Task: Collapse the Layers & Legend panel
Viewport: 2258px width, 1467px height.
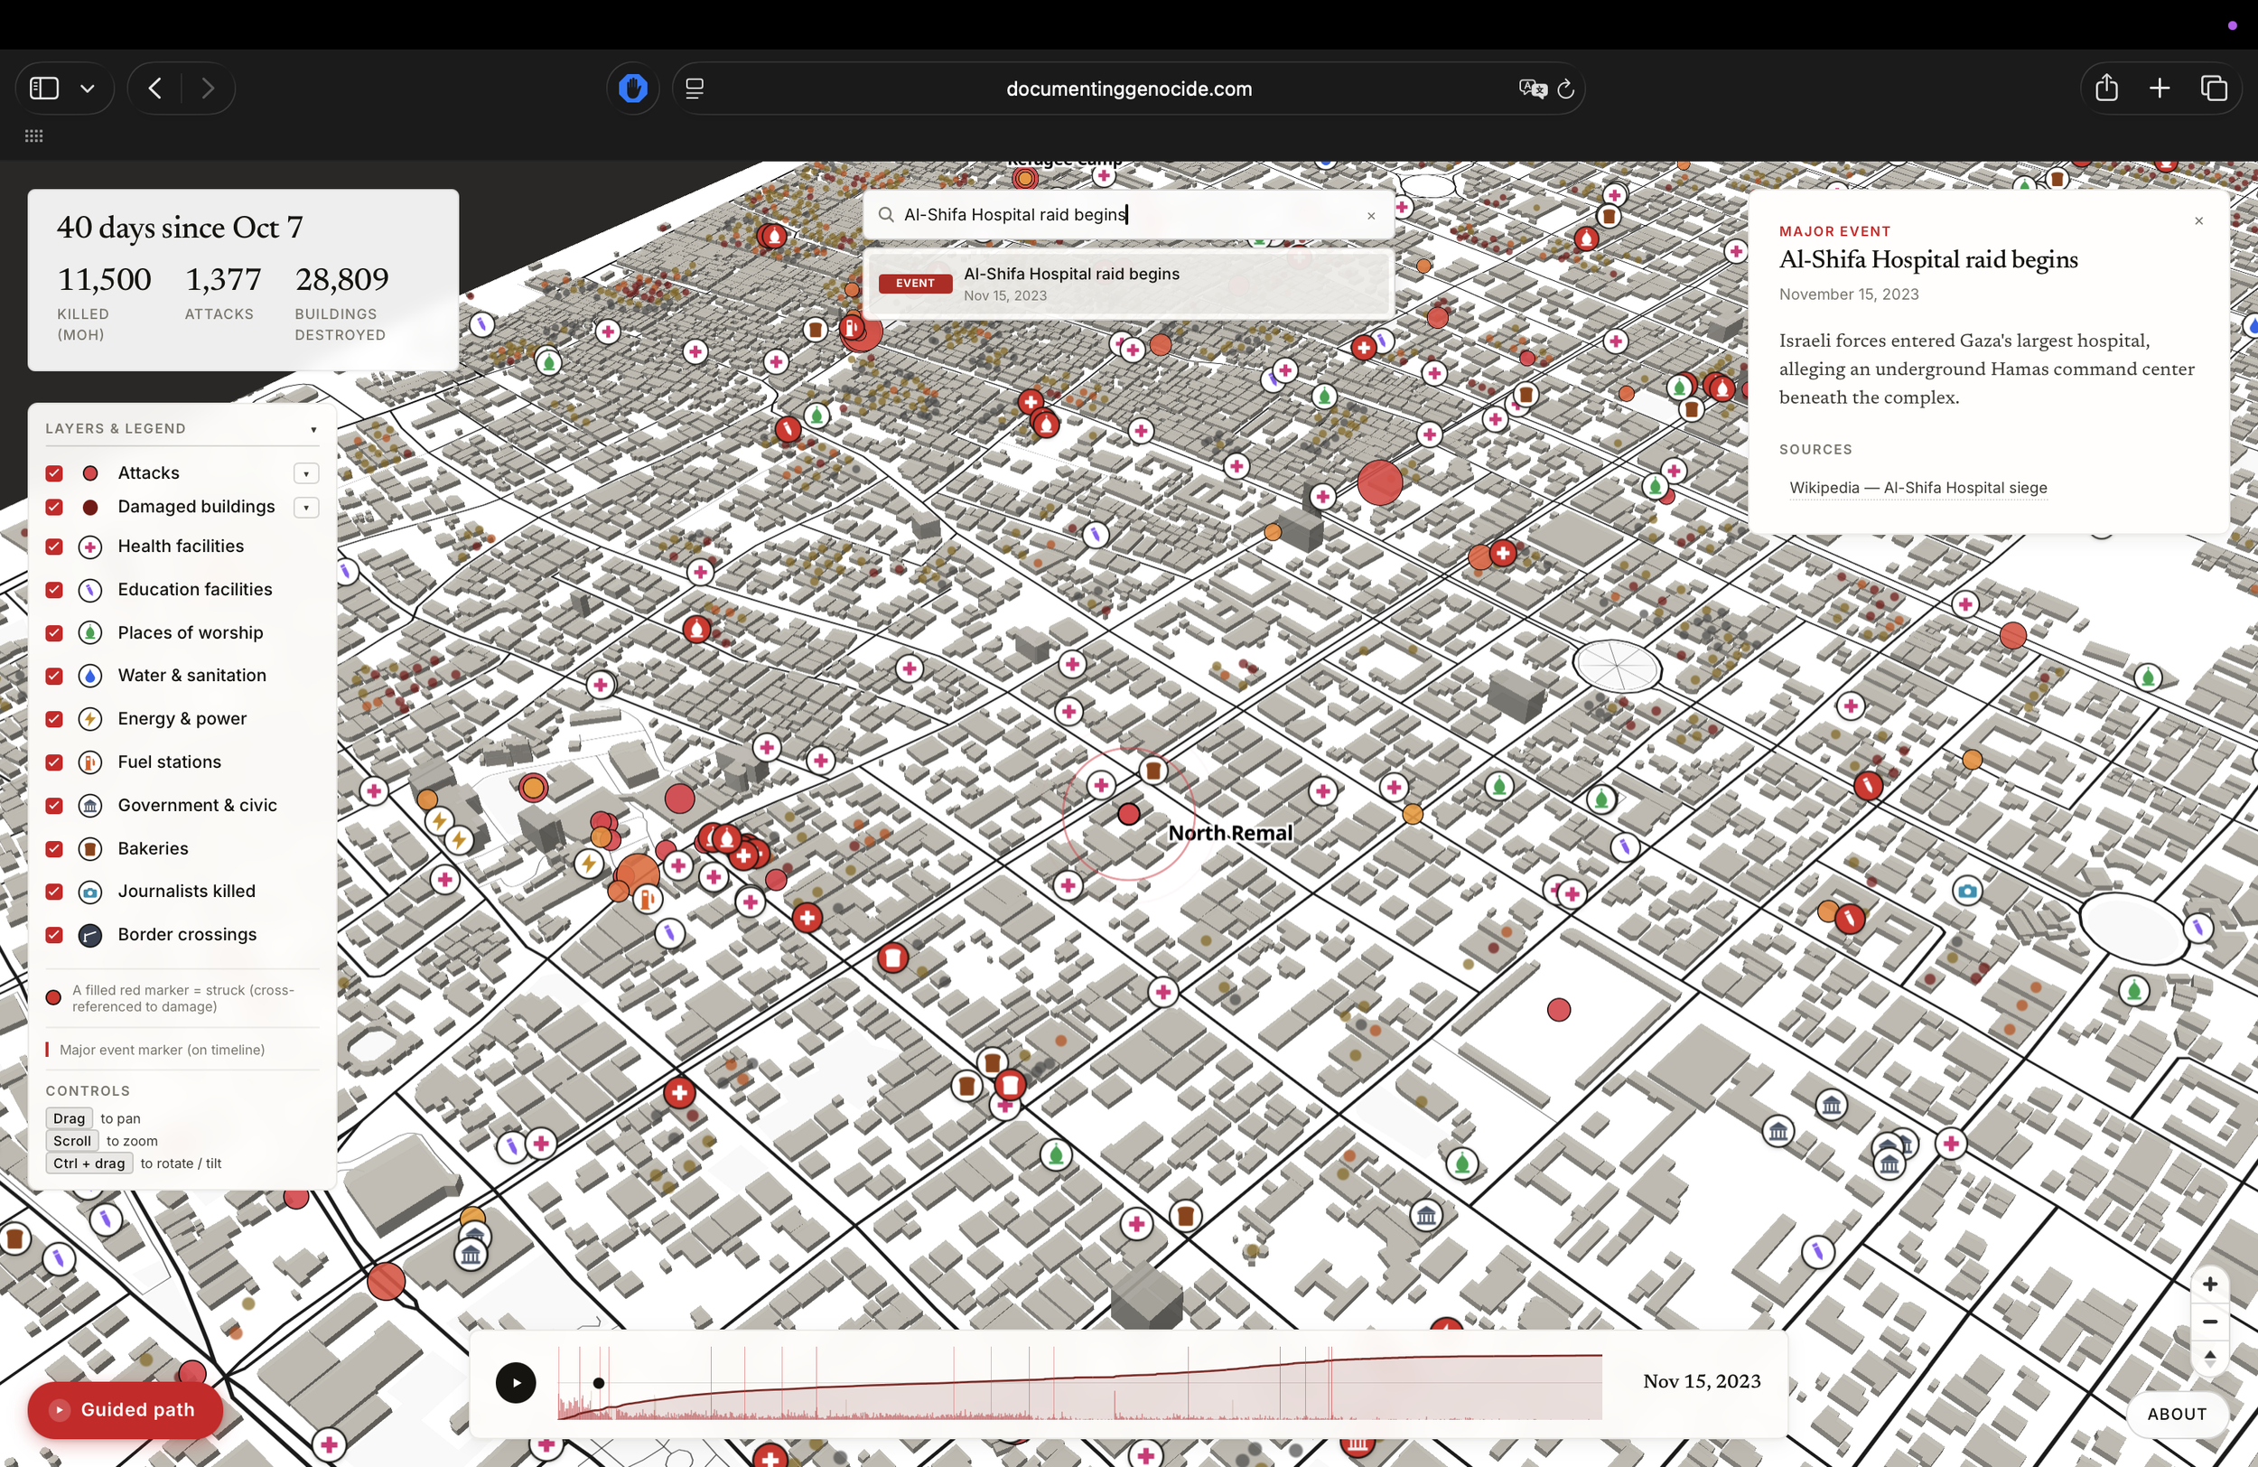Action: click(x=313, y=429)
